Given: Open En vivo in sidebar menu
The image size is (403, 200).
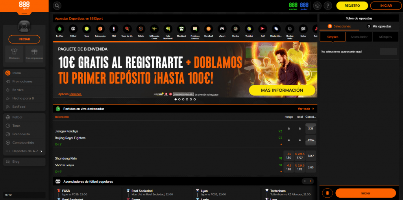Looking at the screenshot, I should tap(24, 90).
